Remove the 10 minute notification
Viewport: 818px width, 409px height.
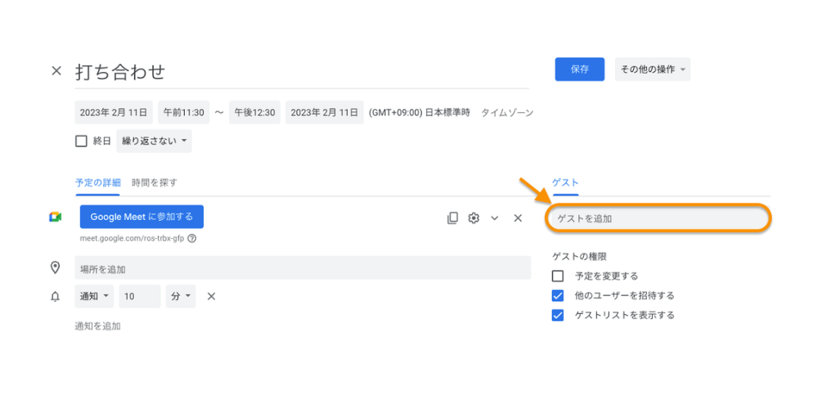point(211,296)
